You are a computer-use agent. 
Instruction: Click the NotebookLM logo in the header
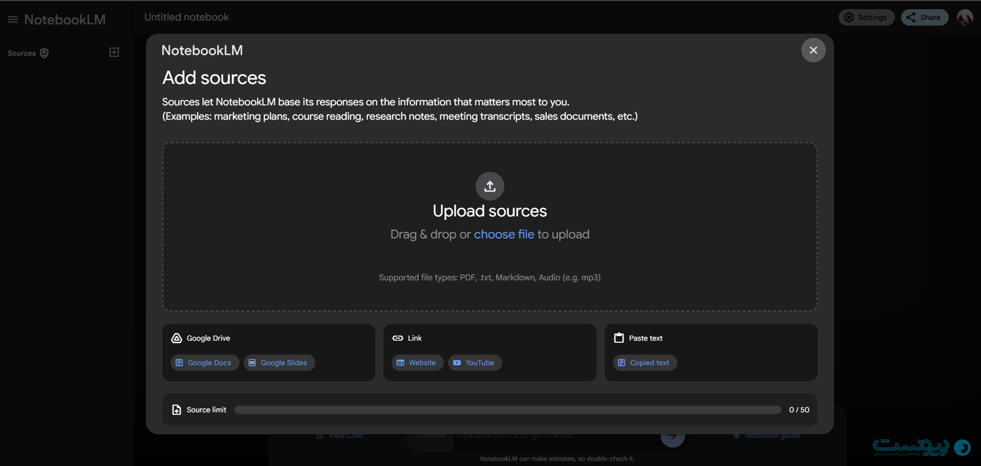[65, 19]
